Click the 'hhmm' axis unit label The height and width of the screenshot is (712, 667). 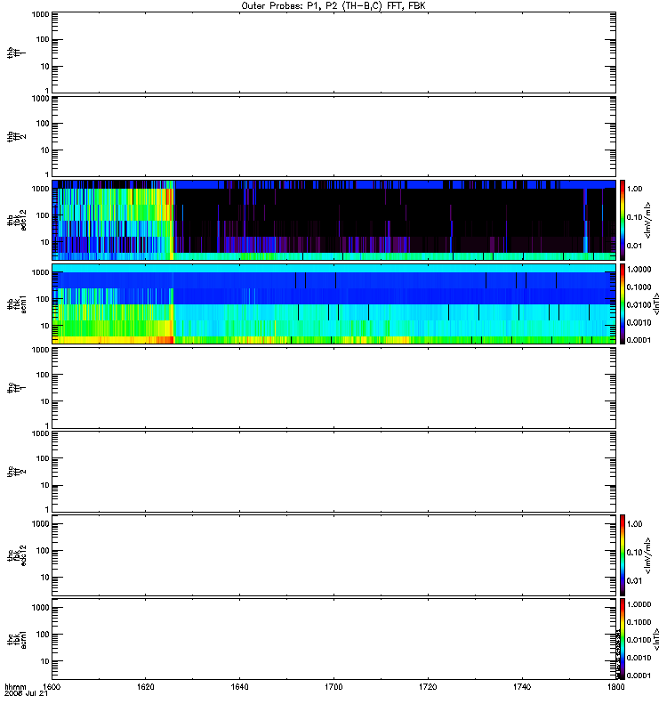point(15,686)
